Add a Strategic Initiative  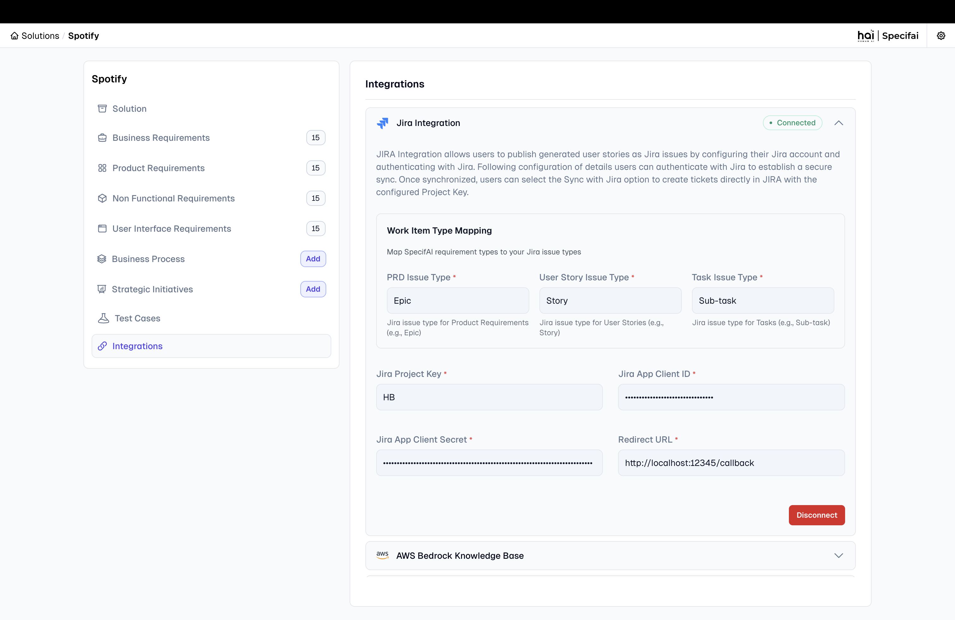click(x=313, y=289)
